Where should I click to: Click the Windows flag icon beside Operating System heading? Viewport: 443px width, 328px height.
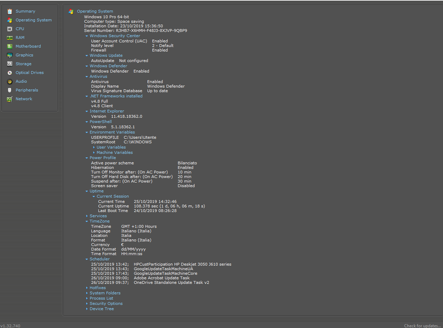click(x=71, y=11)
